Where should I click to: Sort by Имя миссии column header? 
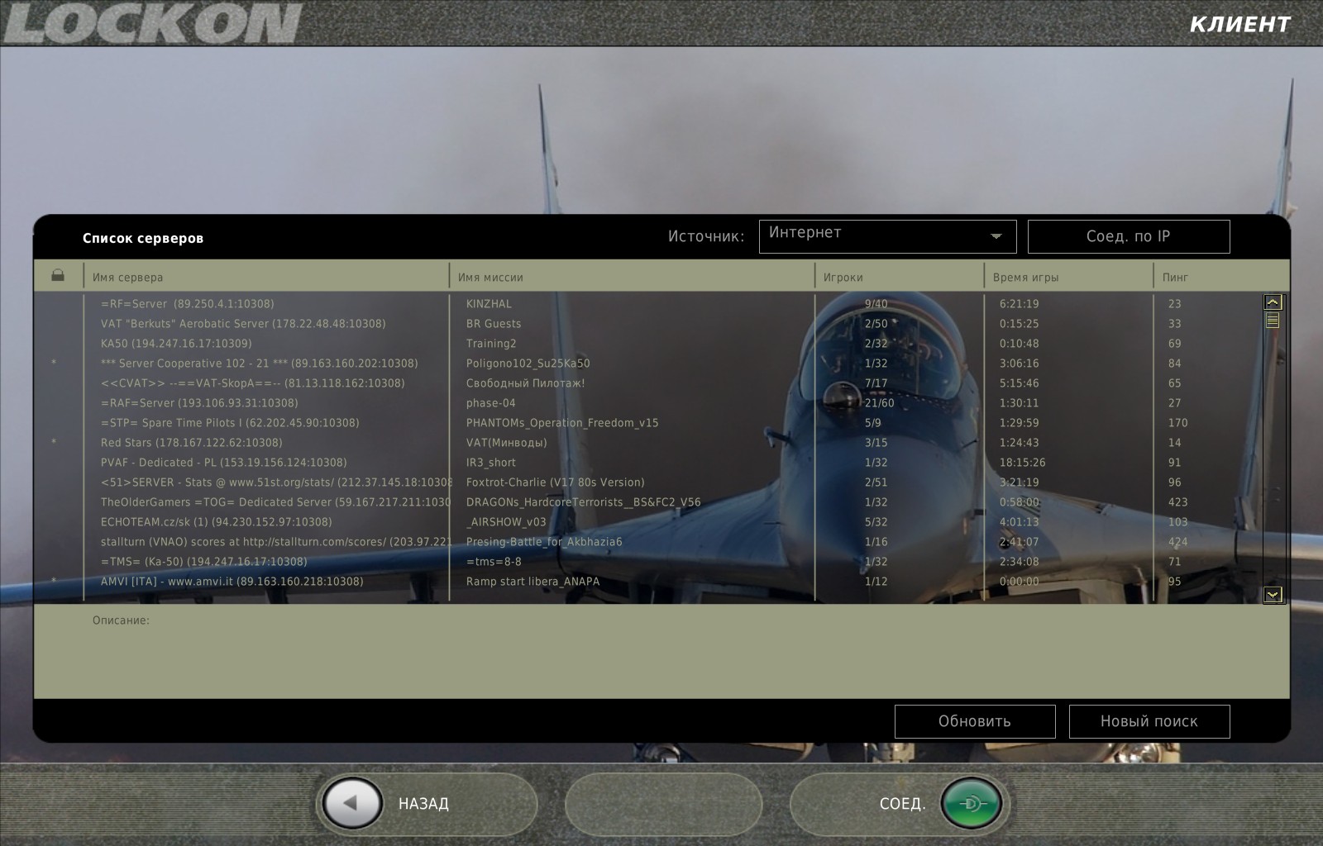click(490, 278)
